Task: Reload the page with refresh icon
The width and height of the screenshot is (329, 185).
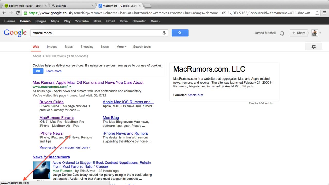Action: pos(18,13)
